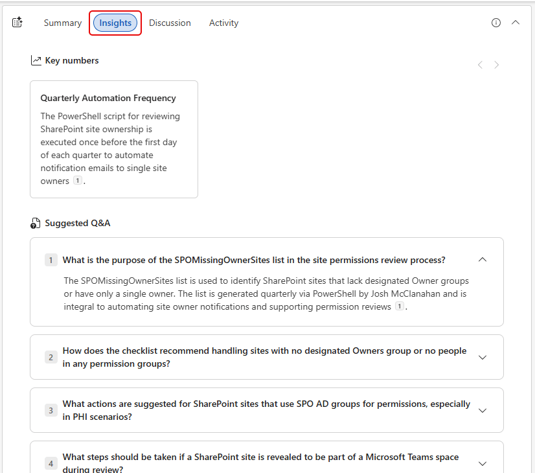Viewport: 535px width, 473px height.
Task: Expand question 2 chevron about Owners group
Action: (x=482, y=357)
